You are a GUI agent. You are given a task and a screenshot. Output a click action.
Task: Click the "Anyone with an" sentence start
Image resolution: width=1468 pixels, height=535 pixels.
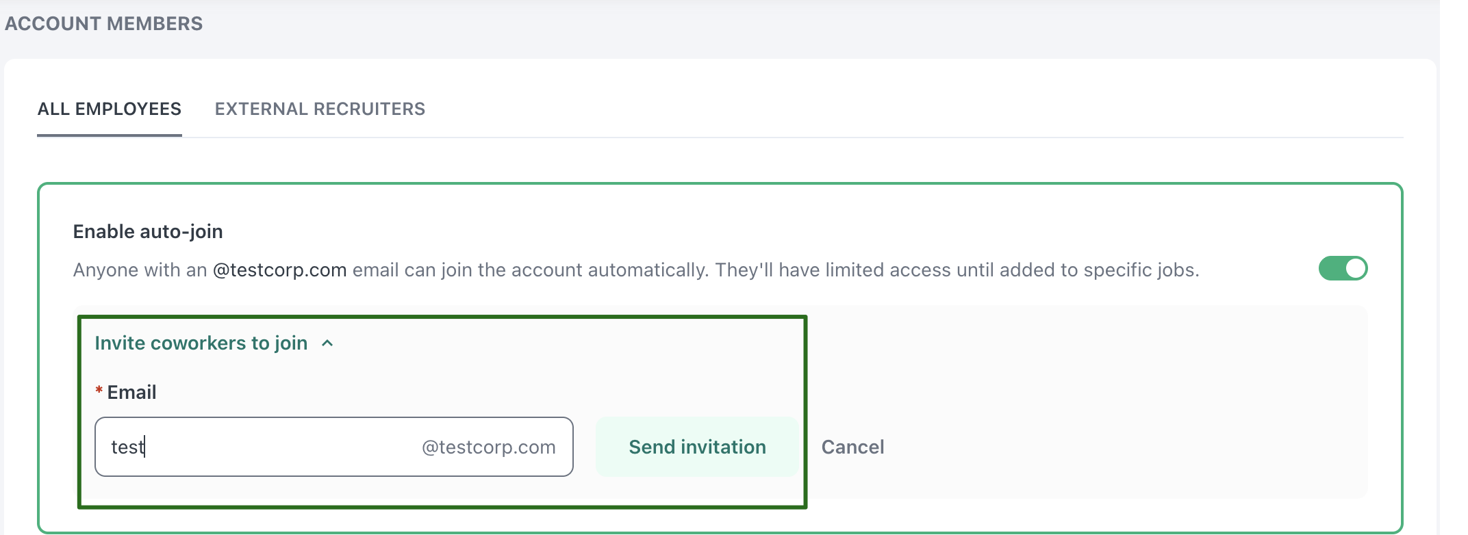click(x=140, y=270)
